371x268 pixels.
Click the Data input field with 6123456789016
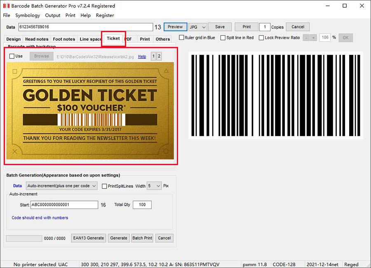86,27
